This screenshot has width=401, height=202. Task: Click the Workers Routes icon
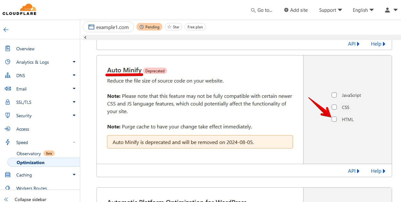(x=8, y=188)
